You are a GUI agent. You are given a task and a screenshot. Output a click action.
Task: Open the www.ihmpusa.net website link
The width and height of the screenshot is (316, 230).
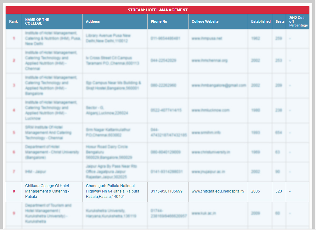207,38
